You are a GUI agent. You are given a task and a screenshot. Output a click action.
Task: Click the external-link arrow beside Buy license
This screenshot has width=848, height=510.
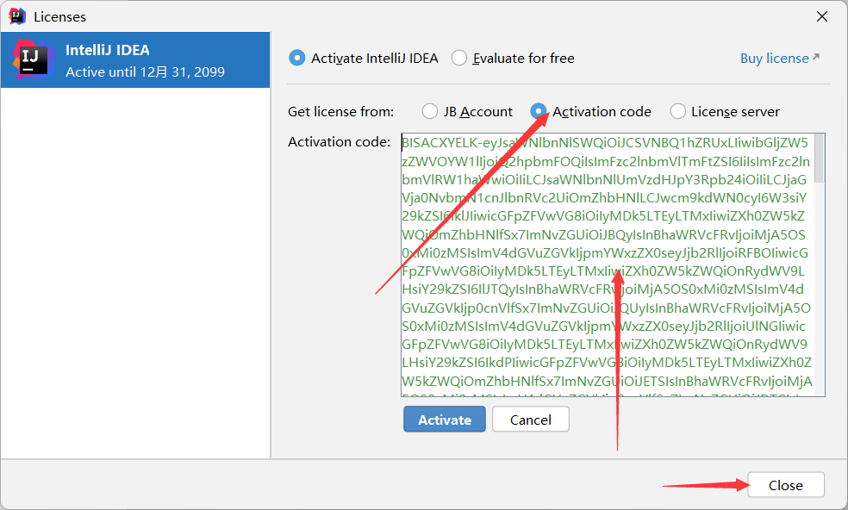[x=815, y=57]
